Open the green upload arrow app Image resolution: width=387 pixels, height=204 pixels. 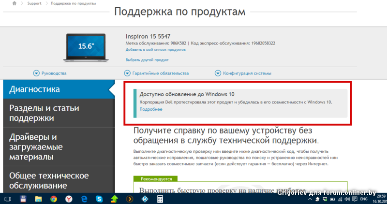click(x=114, y=199)
